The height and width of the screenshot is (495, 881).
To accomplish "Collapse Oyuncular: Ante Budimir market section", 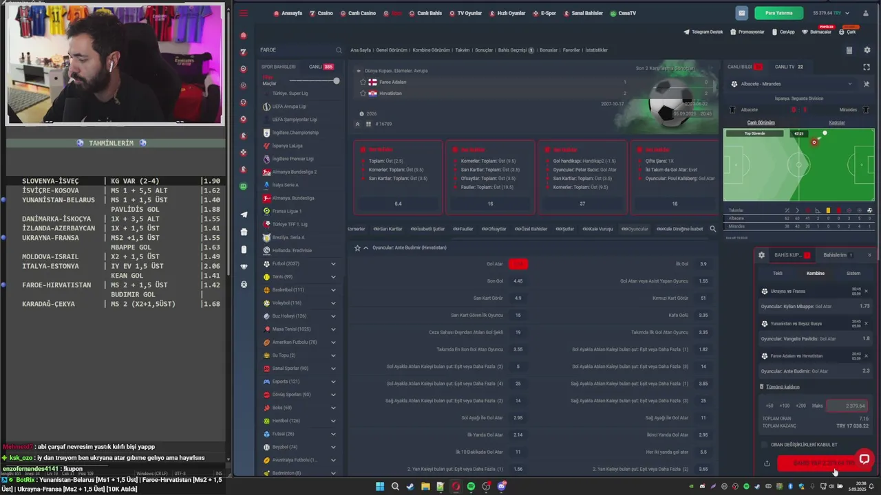I will point(365,247).
